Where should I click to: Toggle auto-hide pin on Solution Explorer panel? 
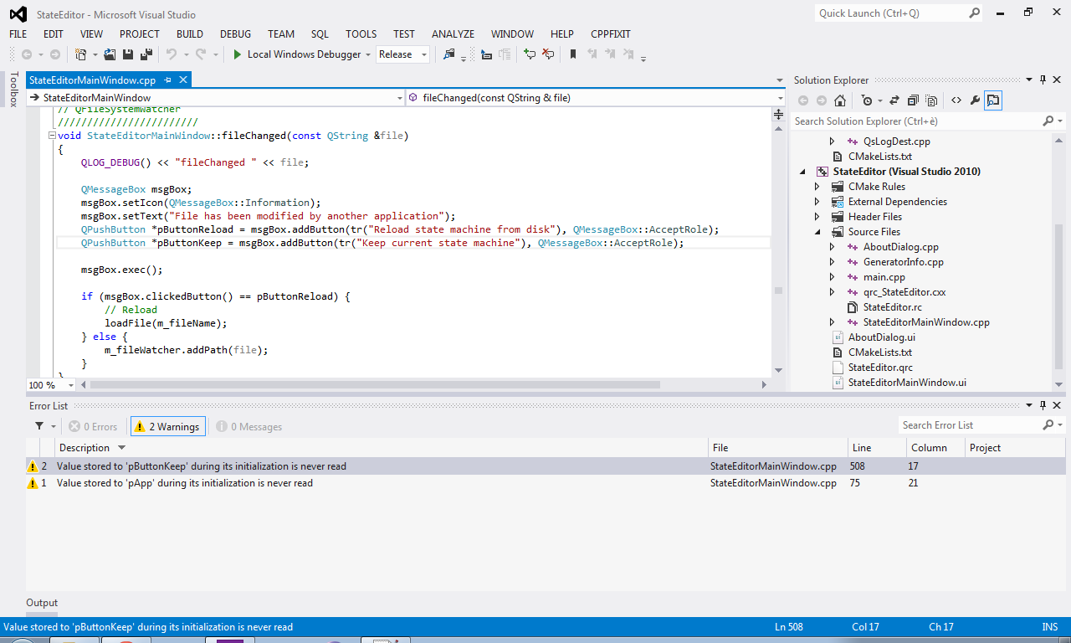click(1043, 80)
